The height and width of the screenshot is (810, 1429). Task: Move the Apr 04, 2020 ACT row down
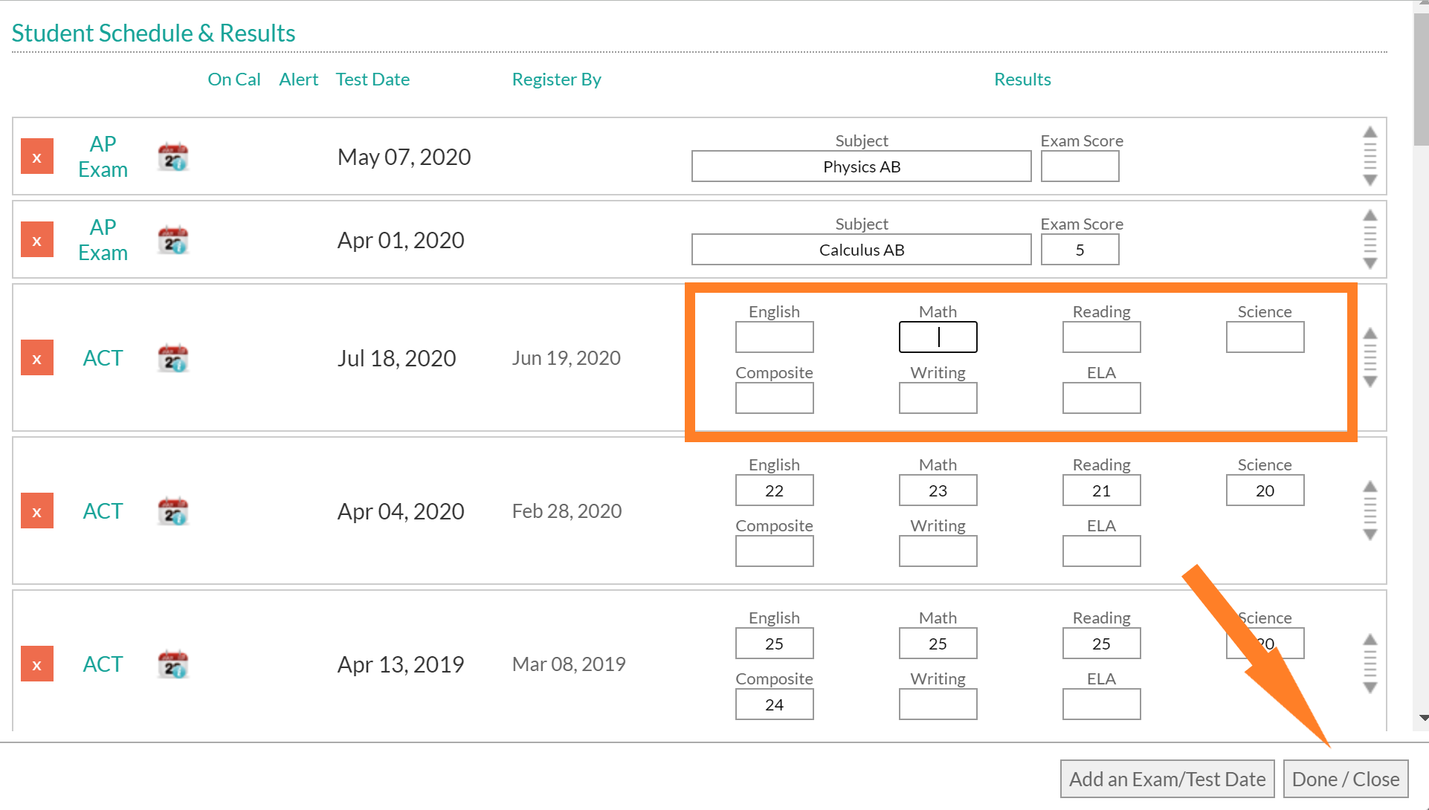coord(1370,535)
